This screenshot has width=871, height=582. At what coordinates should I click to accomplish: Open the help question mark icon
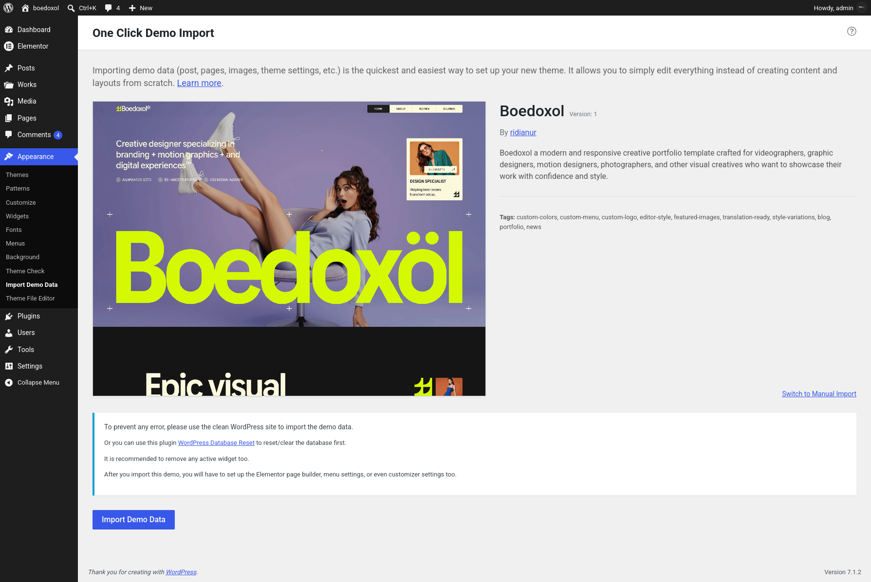[x=852, y=31]
